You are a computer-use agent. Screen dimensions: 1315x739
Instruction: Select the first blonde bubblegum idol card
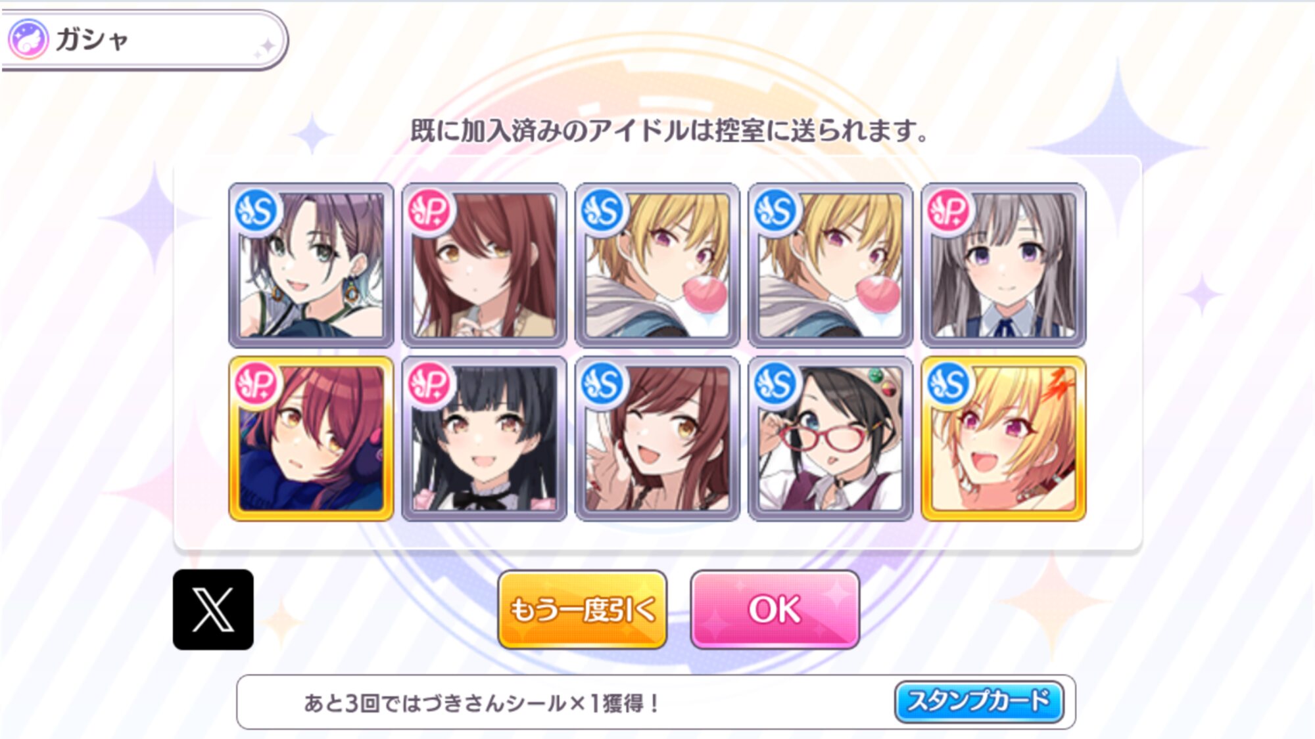coord(657,265)
